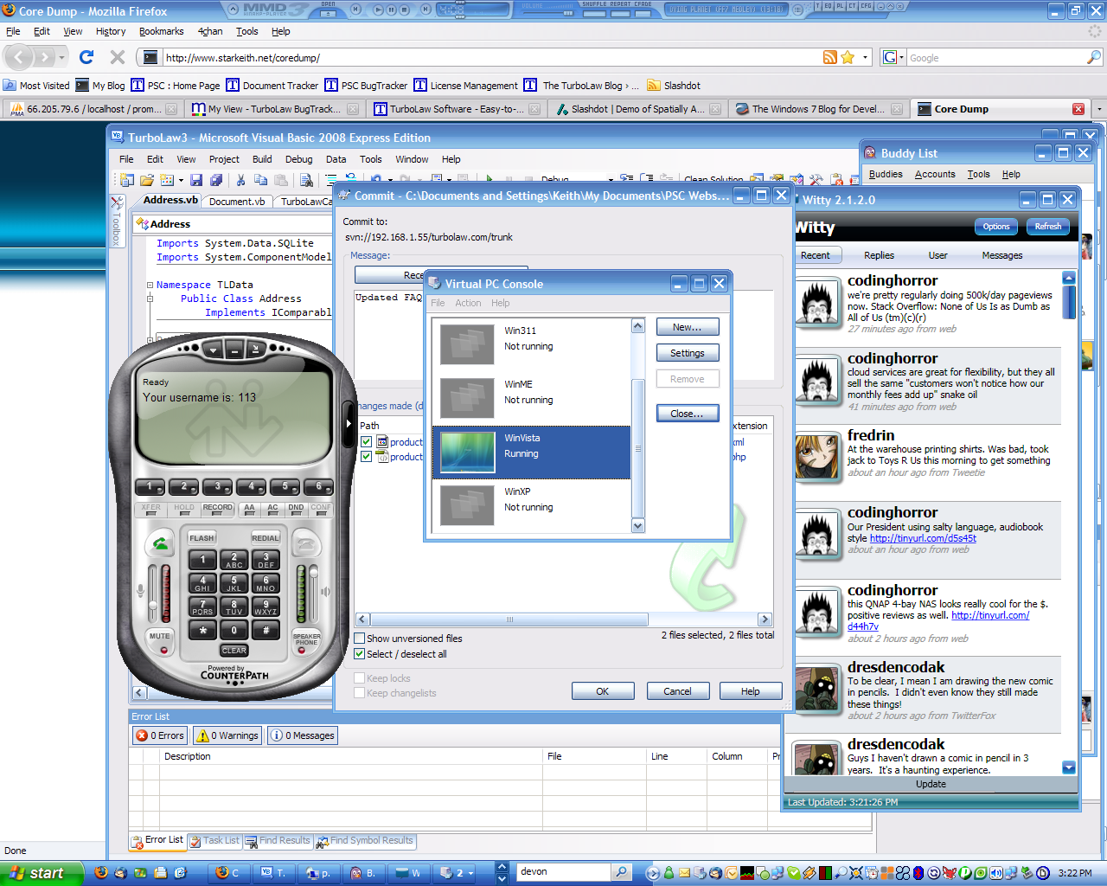
Task: Click Save icon in Visual Basic toolbar
Action: click(x=196, y=180)
